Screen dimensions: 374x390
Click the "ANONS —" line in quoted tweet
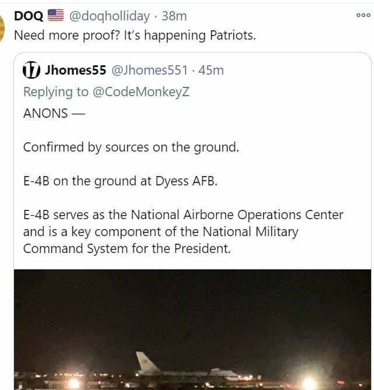tap(54, 113)
